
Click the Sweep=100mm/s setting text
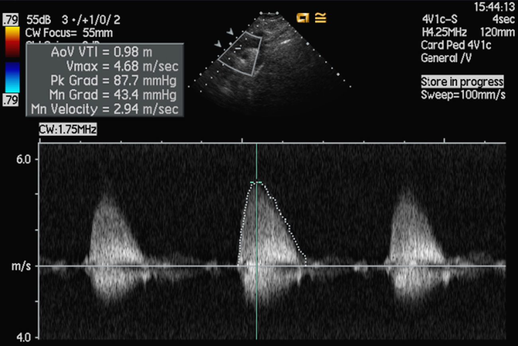point(463,95)
